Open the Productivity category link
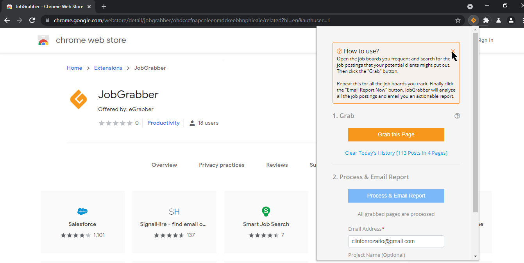Image resolution: width=524 pixels, height=263 pixels. (163, 123)
